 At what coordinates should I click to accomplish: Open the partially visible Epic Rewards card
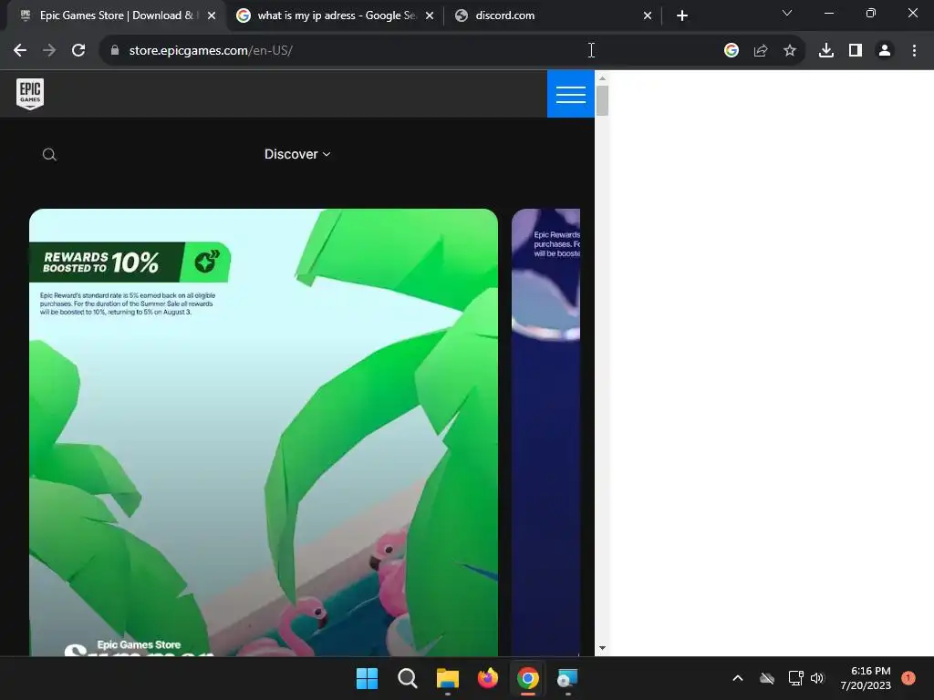tap(545, 432)
